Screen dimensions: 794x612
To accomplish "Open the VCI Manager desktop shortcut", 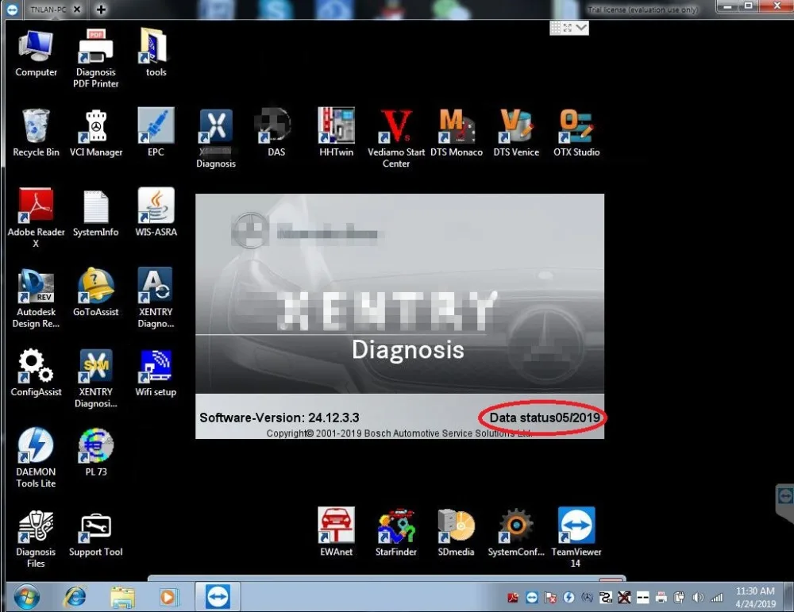I will pyautogui.click(x=96, y=133).
